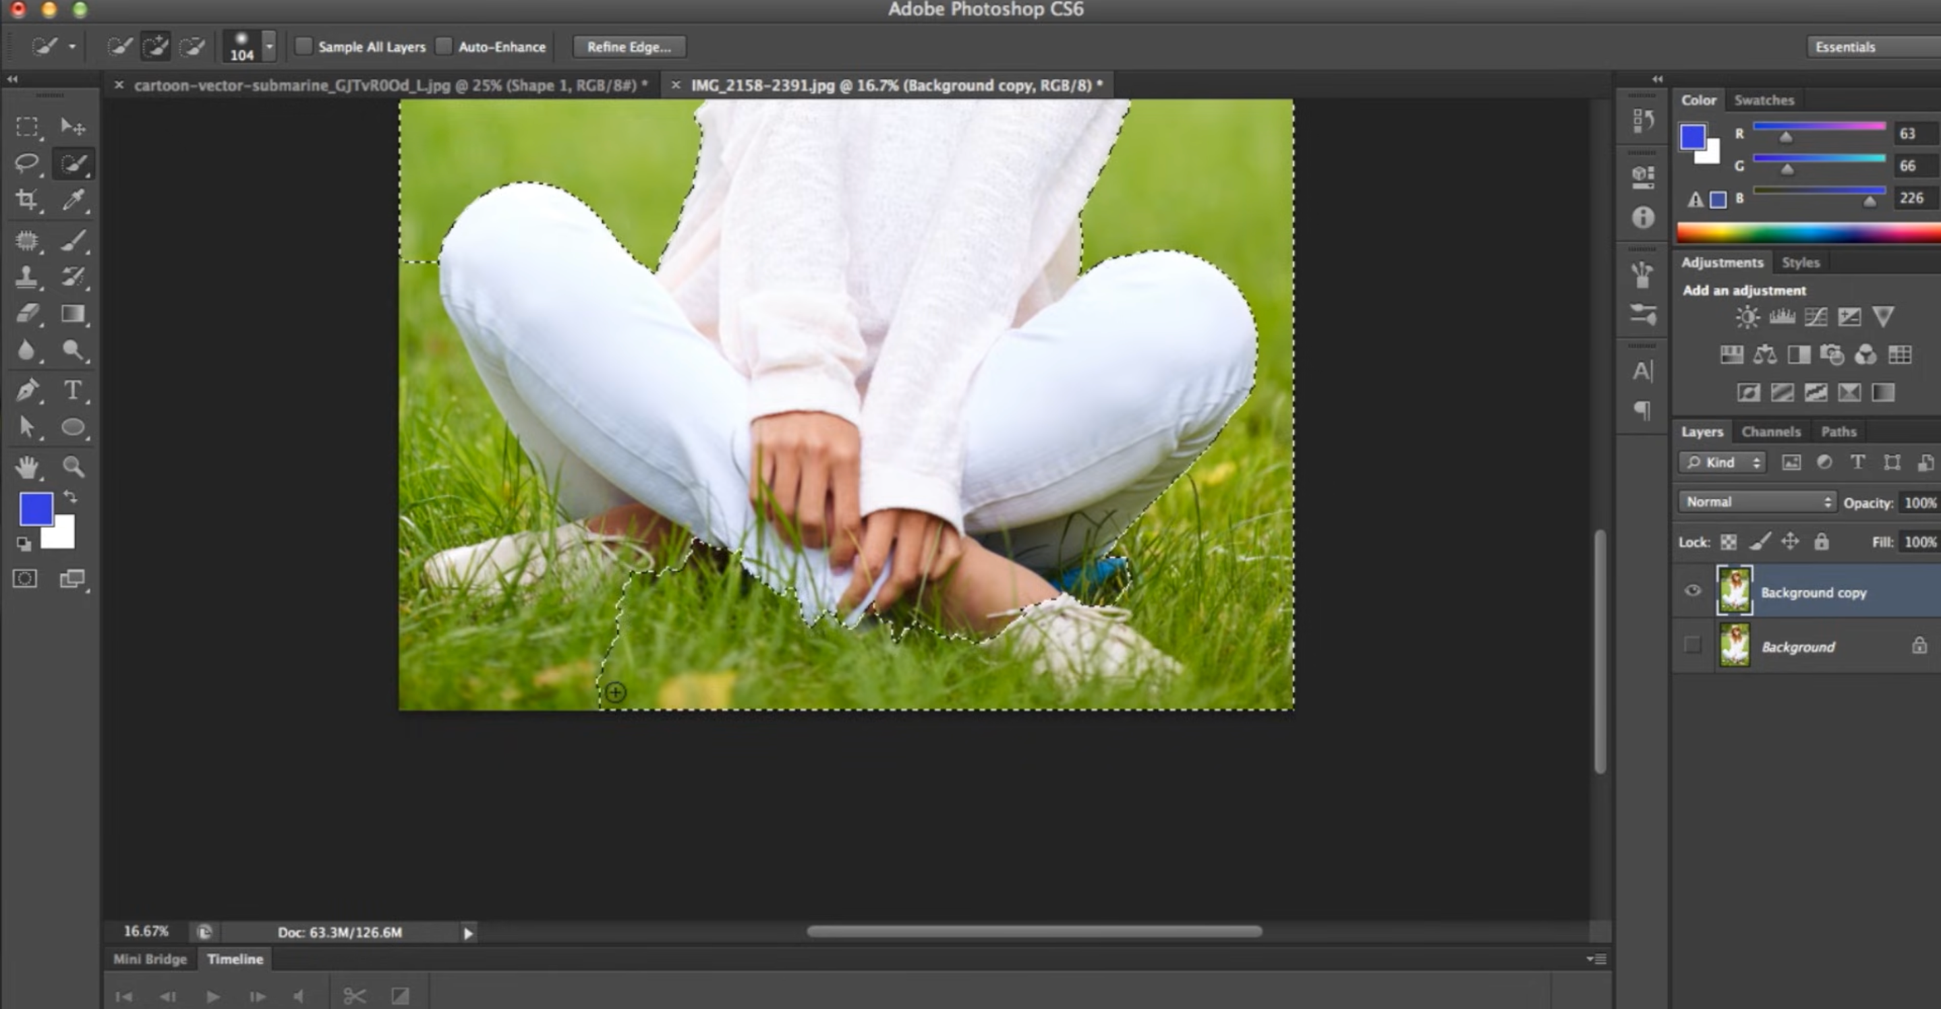Click the Subtract from selection brush icon

[193, 47]
